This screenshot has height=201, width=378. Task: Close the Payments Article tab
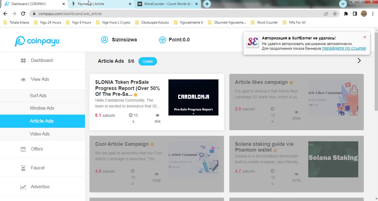click(130, 4)
